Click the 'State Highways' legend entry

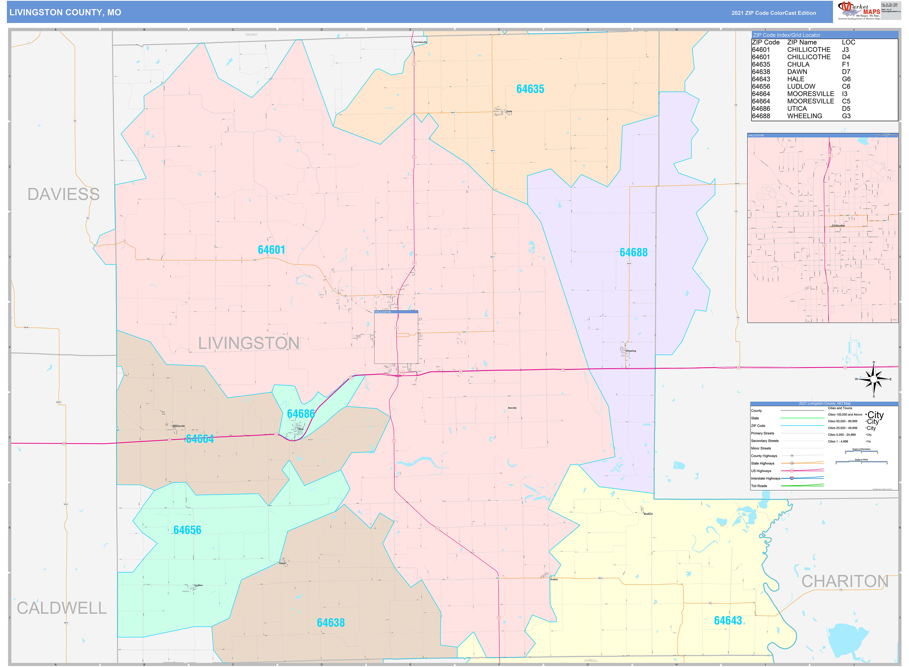[763, 463]
